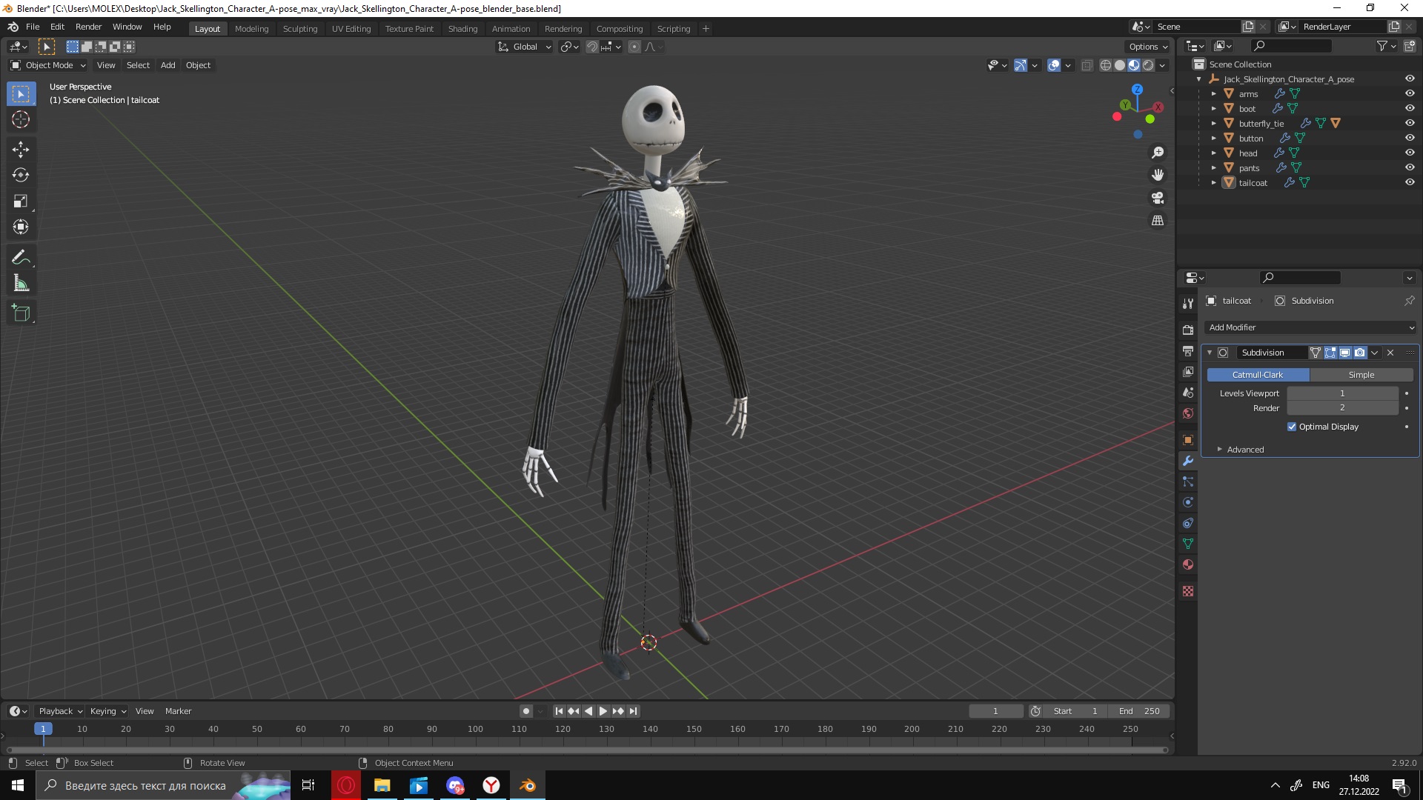Open Global transform orientation dropdown
1423x800 pixels.
tap(524, 47)
